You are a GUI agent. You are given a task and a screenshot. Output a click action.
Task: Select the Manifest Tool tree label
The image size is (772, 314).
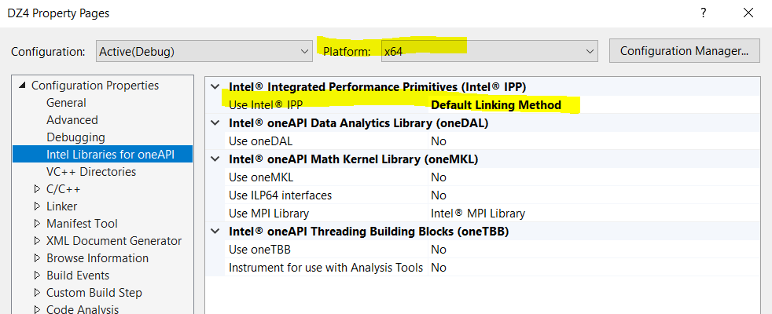pyautogui.click(x=82, y=224)
